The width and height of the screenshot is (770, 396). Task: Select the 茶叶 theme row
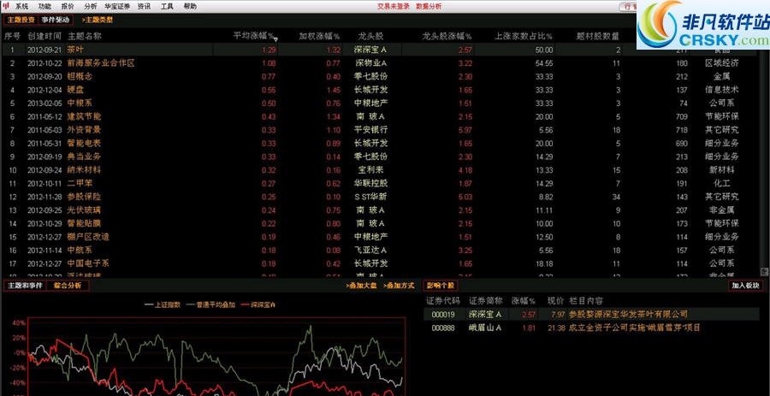[75, 50]
